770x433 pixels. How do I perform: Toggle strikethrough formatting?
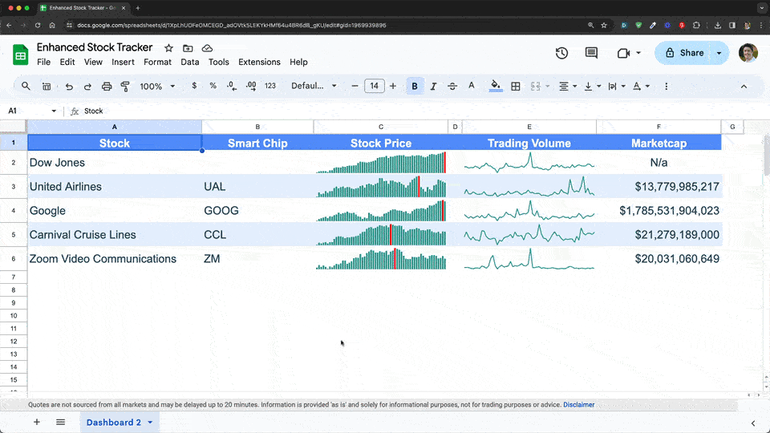pyautogui.click(x=452, y=87)
